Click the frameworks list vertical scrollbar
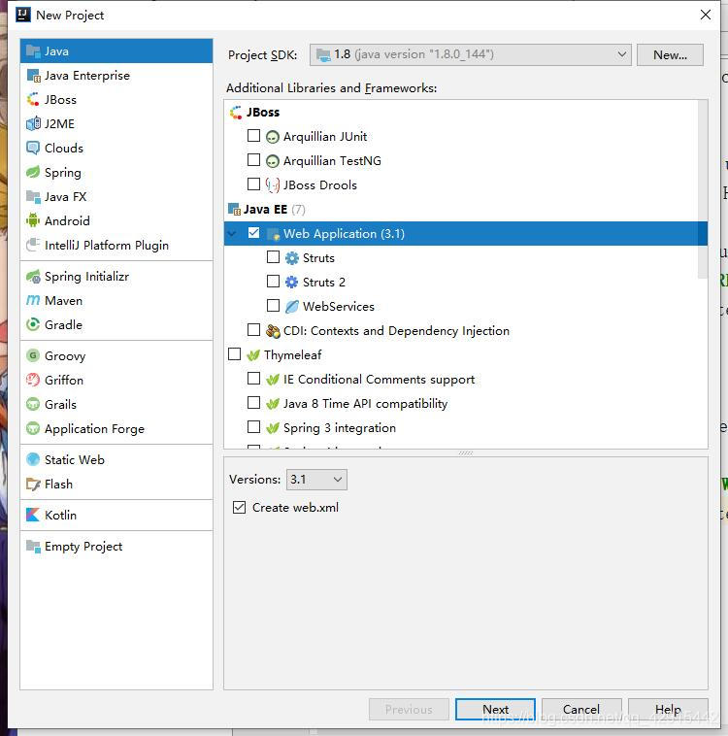Screen dimensions: 728x736 [x=703, y=189]
